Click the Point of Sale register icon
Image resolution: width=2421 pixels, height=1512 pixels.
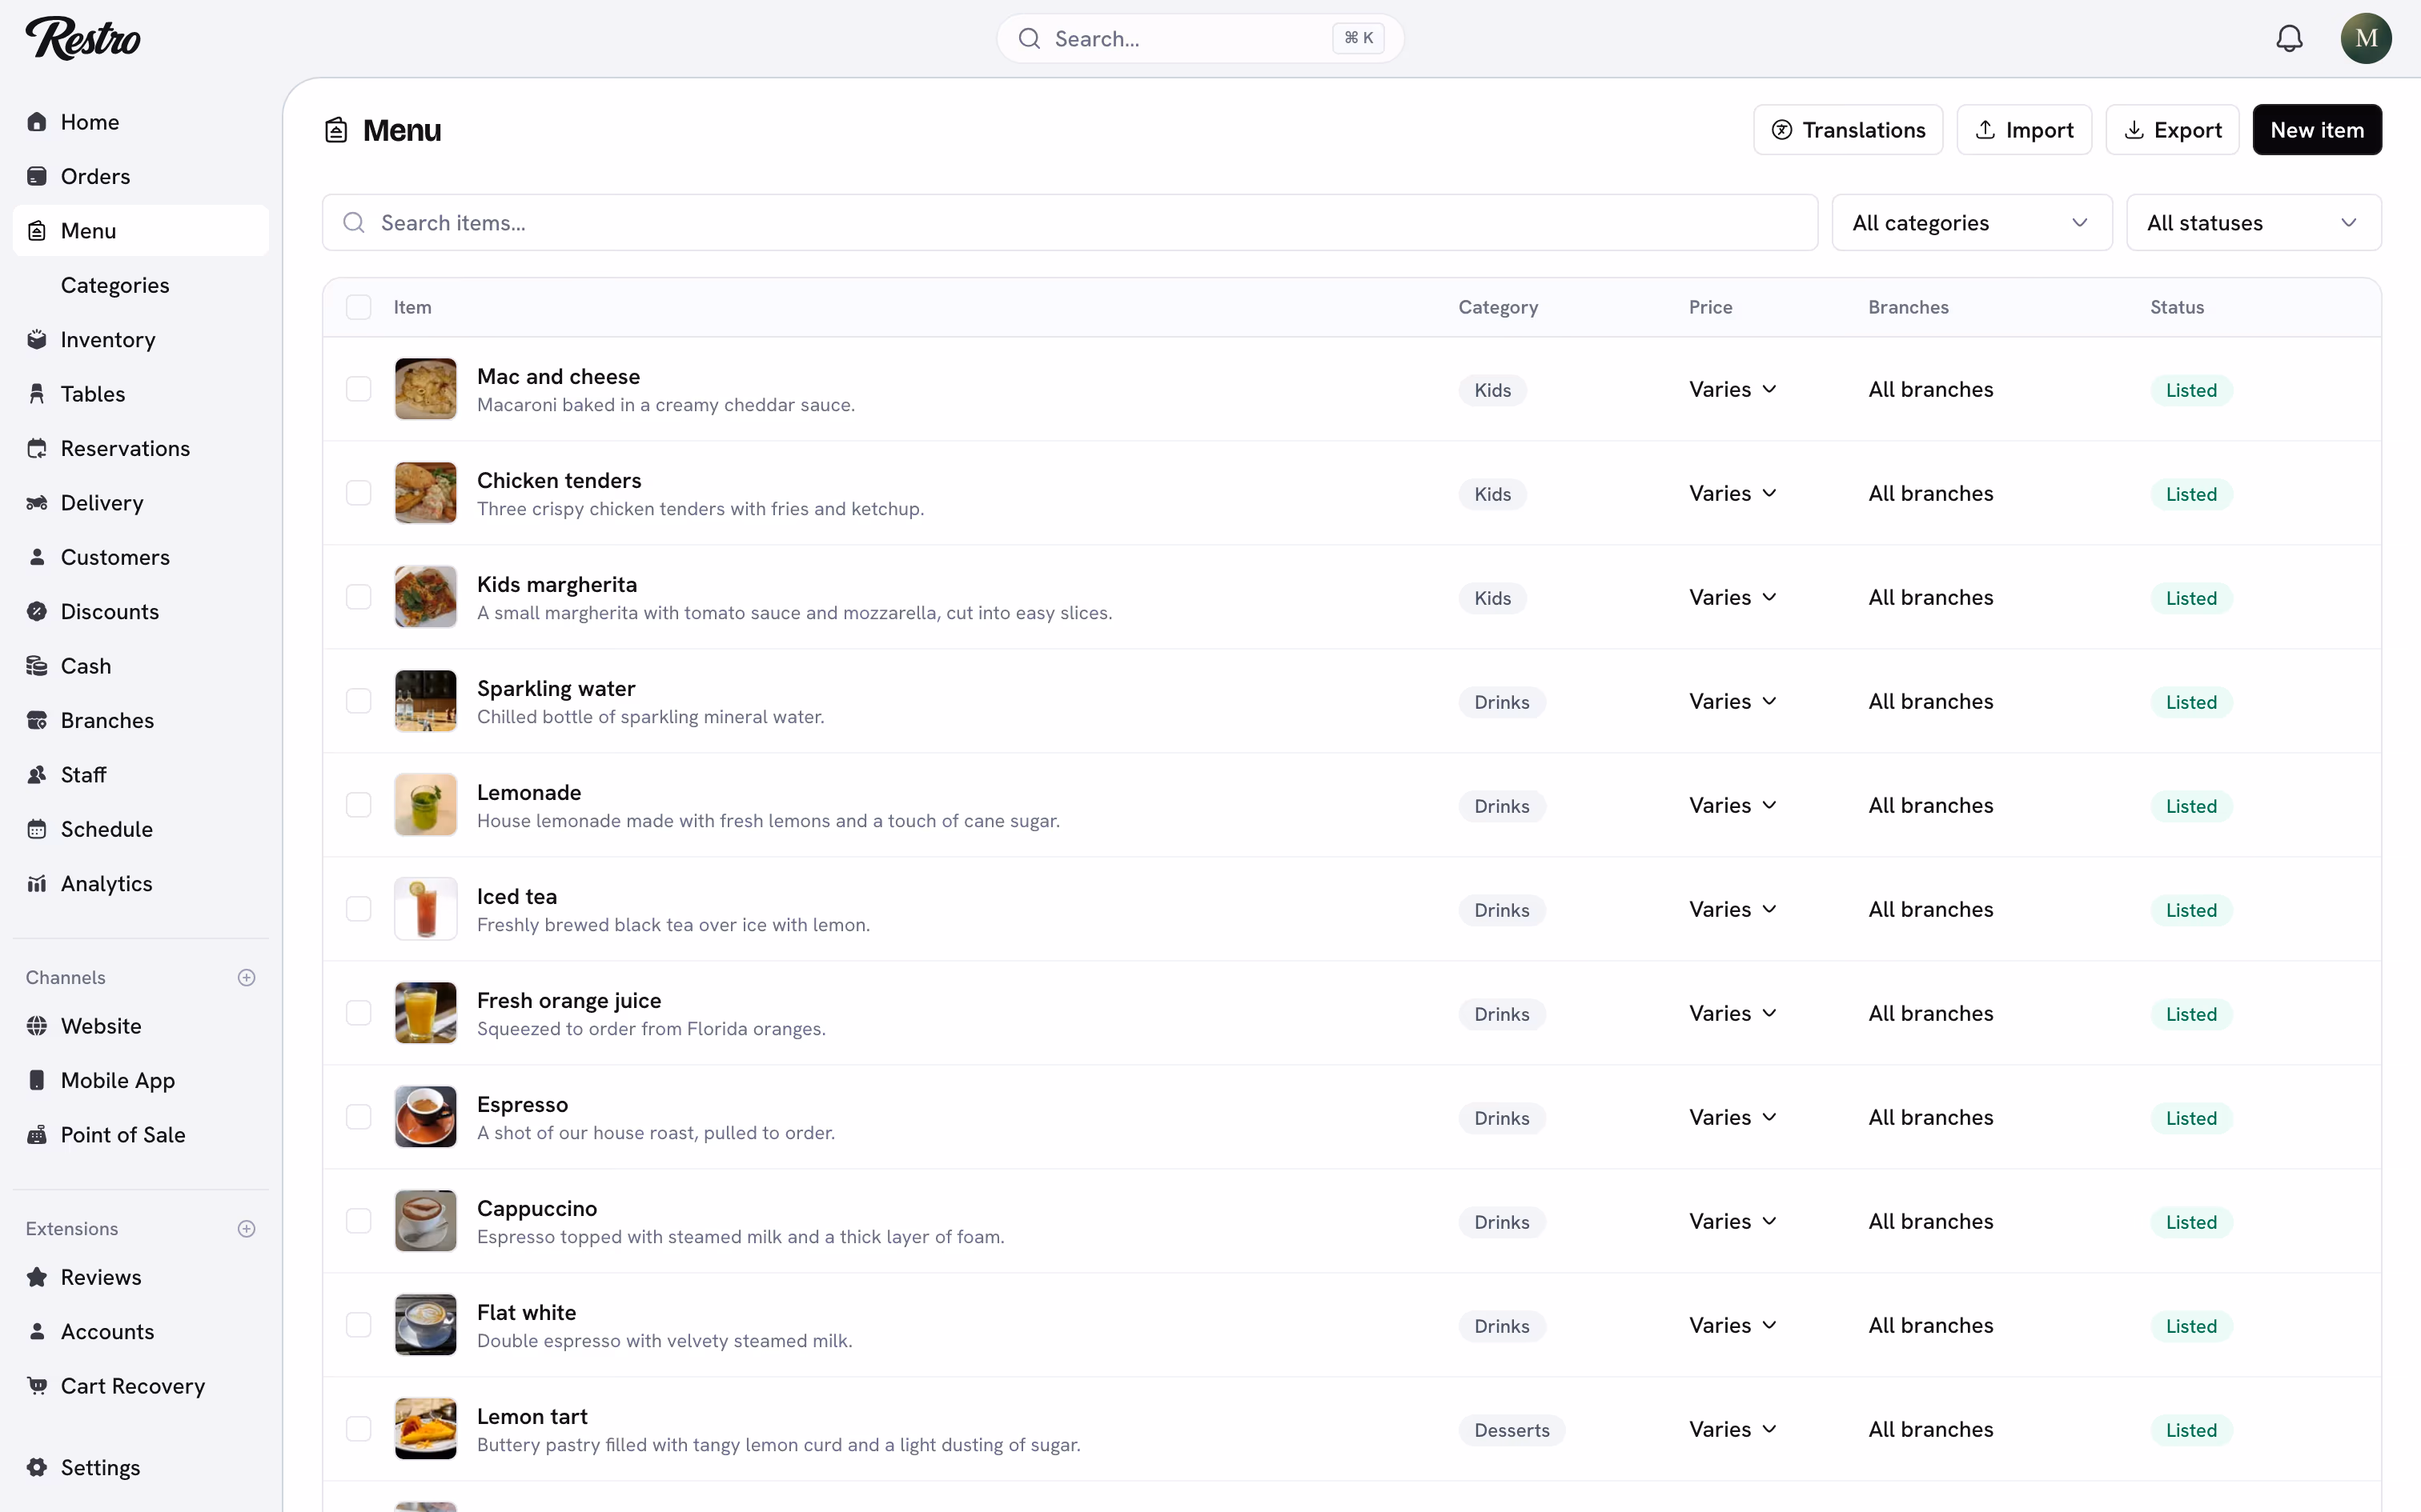[37, 1135]
